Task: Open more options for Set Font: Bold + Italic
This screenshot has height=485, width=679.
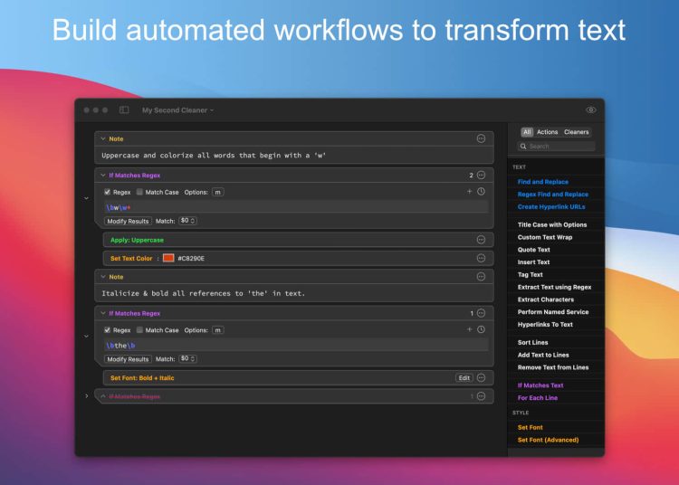Action: (481, 377)
